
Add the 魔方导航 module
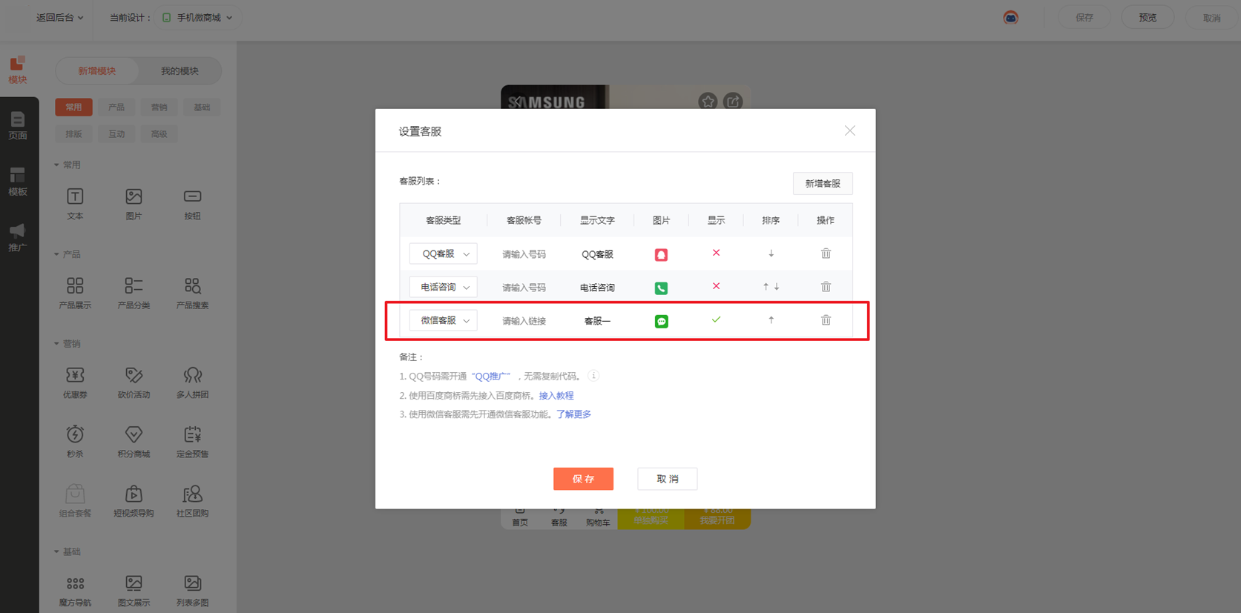point(75,591)
